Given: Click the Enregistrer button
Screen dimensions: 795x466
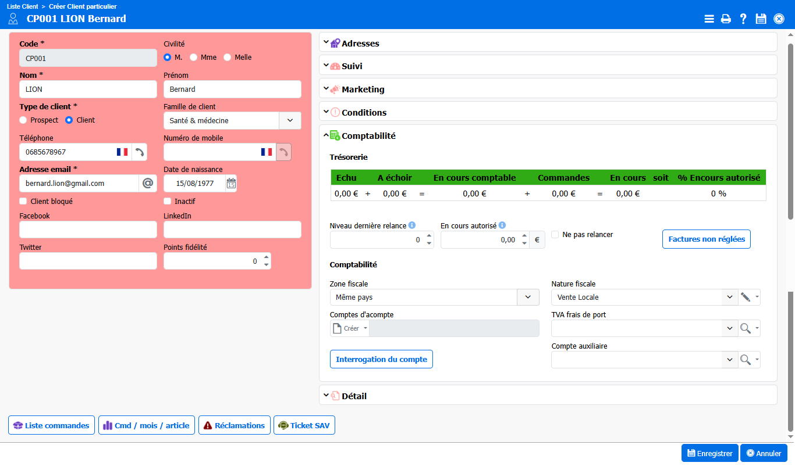Looking at the screenshot, I should pos(709,453).
